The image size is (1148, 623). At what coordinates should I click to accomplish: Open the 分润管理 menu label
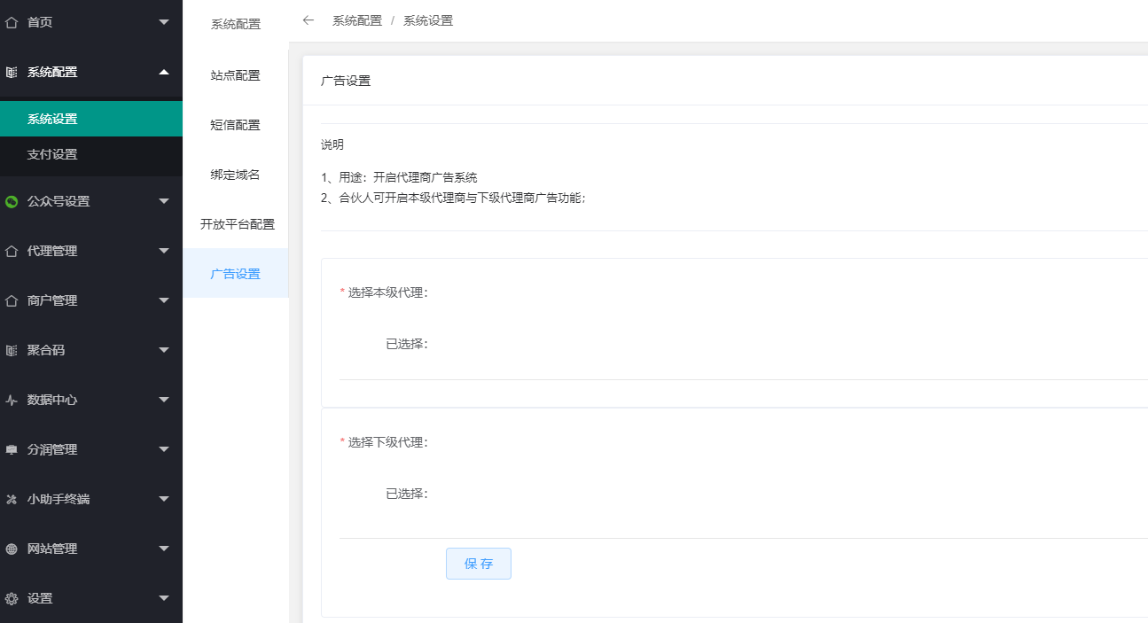click(x=52, y=449)
